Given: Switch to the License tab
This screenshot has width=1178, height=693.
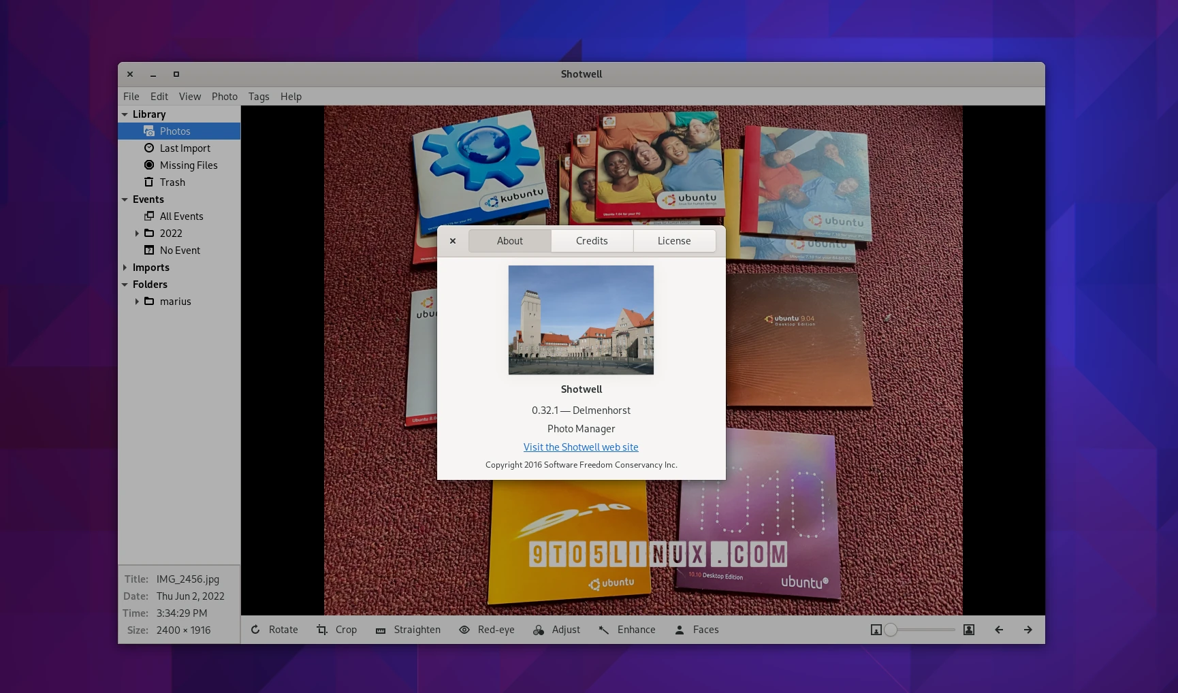Looking at the screenshot, I should click(674, 241).
